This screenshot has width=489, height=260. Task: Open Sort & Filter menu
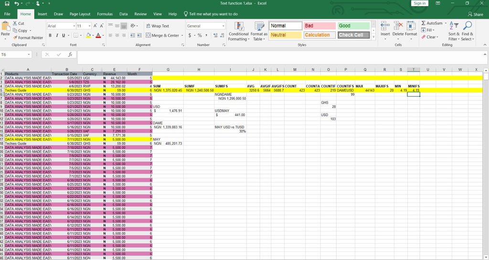[x=454, y=31]
